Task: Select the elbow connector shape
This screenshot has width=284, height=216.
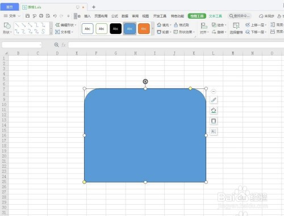Action: click(36, 25)
